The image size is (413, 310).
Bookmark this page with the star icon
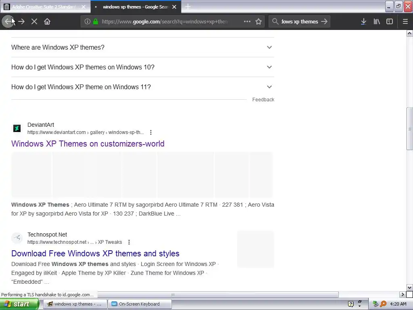pos(259,22)
